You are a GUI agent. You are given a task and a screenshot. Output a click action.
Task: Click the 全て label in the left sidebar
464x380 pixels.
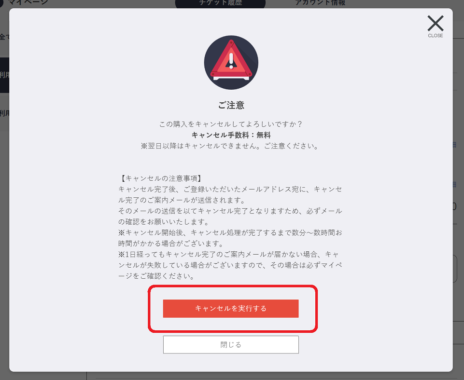tap(4, 37)
